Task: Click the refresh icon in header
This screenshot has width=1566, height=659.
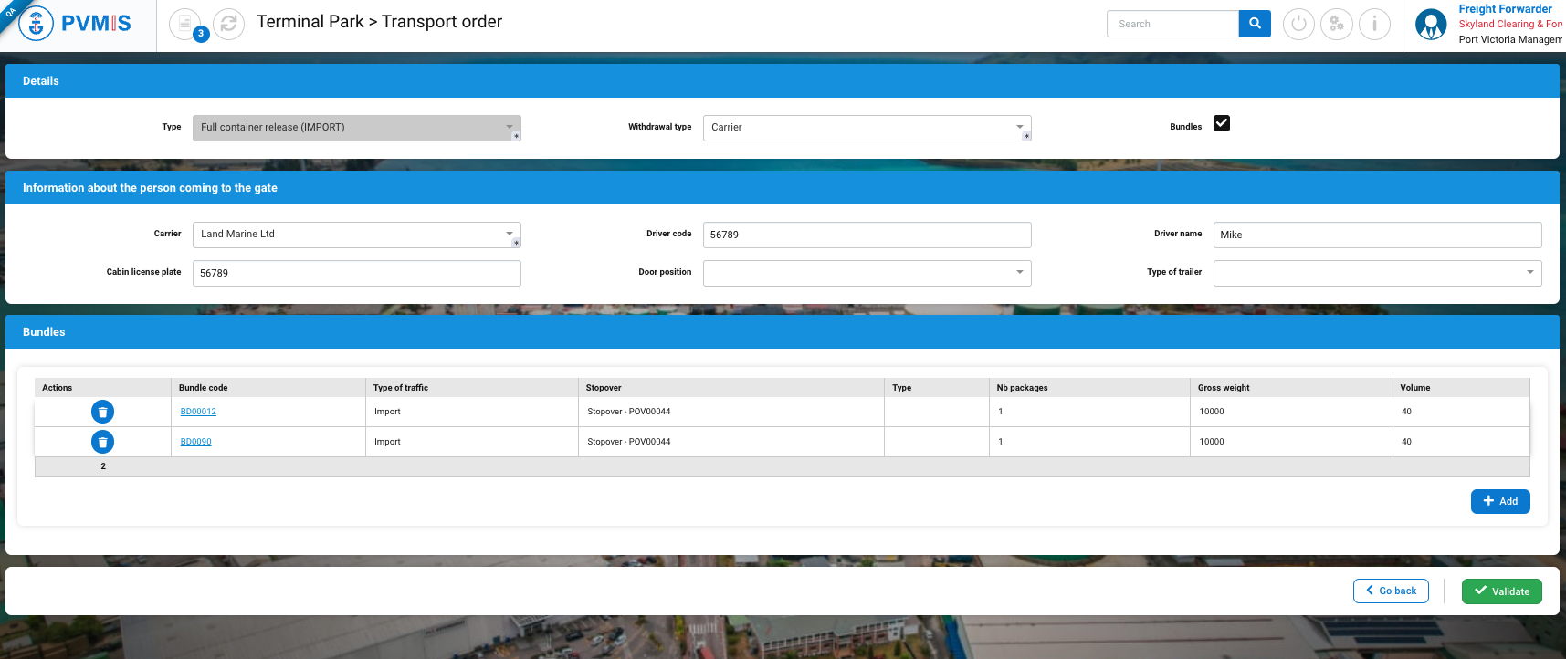Action: pos(228,24)
